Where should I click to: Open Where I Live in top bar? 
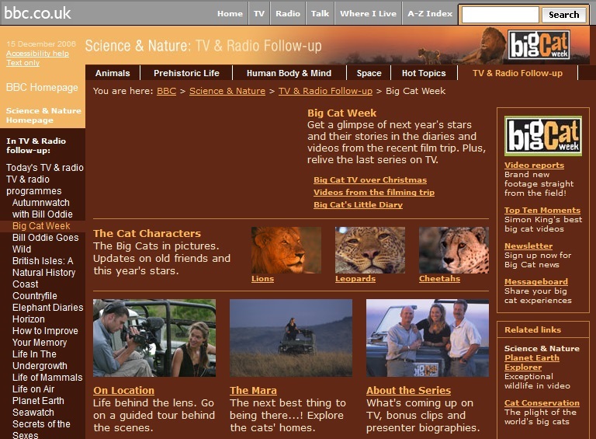[x=368, y=13]
